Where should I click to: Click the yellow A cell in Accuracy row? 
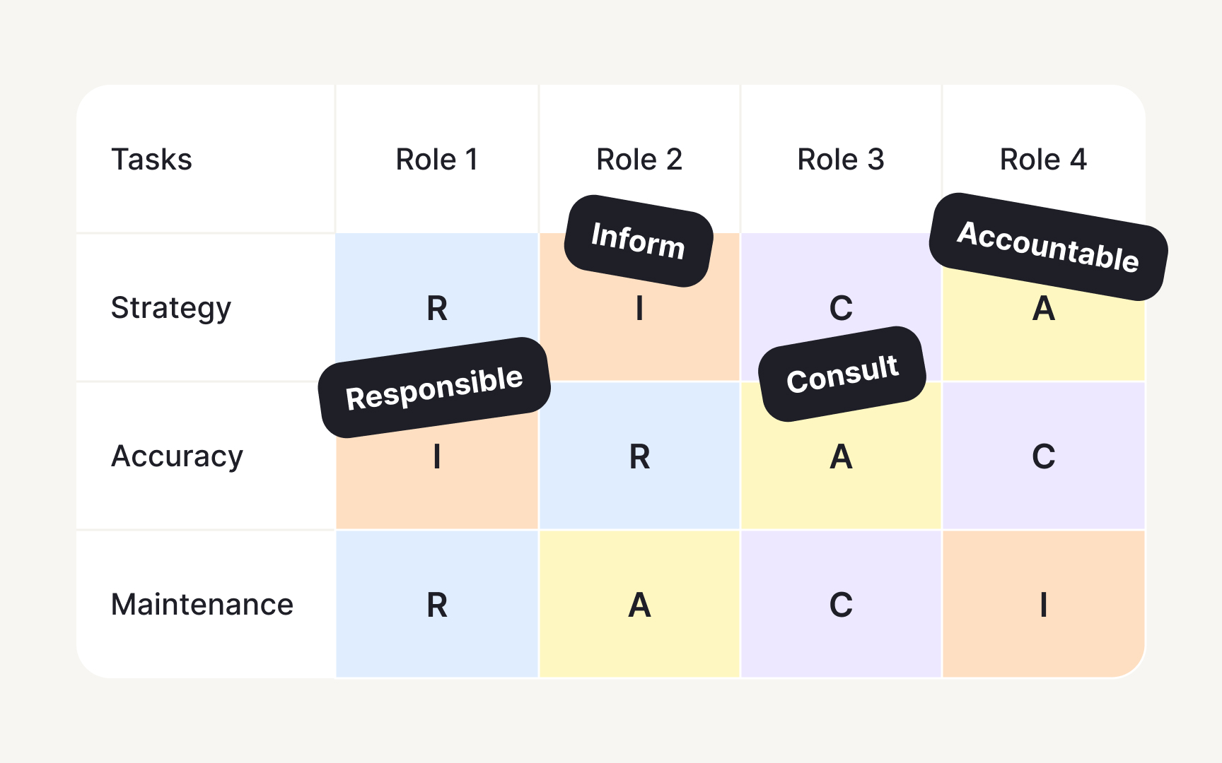pos(841,466)
